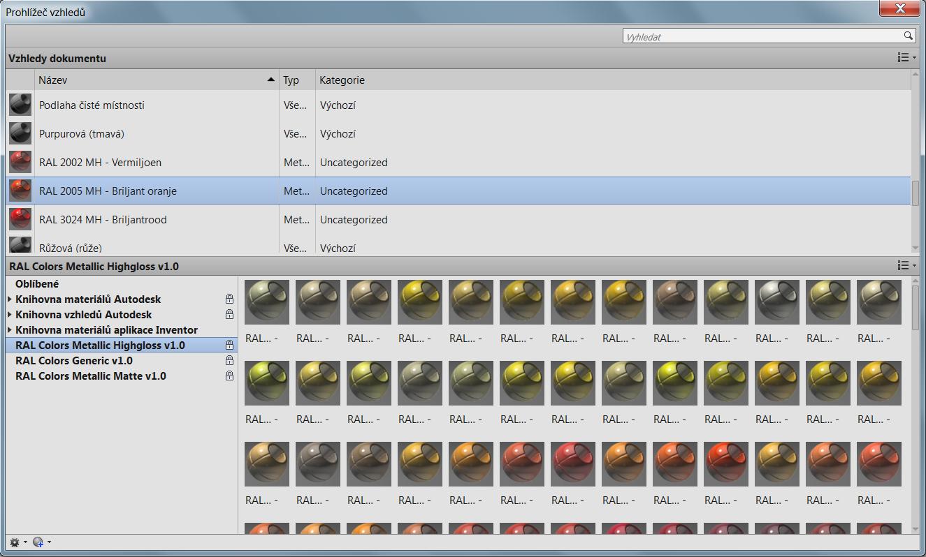Image resolution: width=926 pixels, height=557 pixels.
Task: Click the lock icon beside Knihovna vzhledů Autodesk
Action: pyautogui.click(x=229, y=314)
